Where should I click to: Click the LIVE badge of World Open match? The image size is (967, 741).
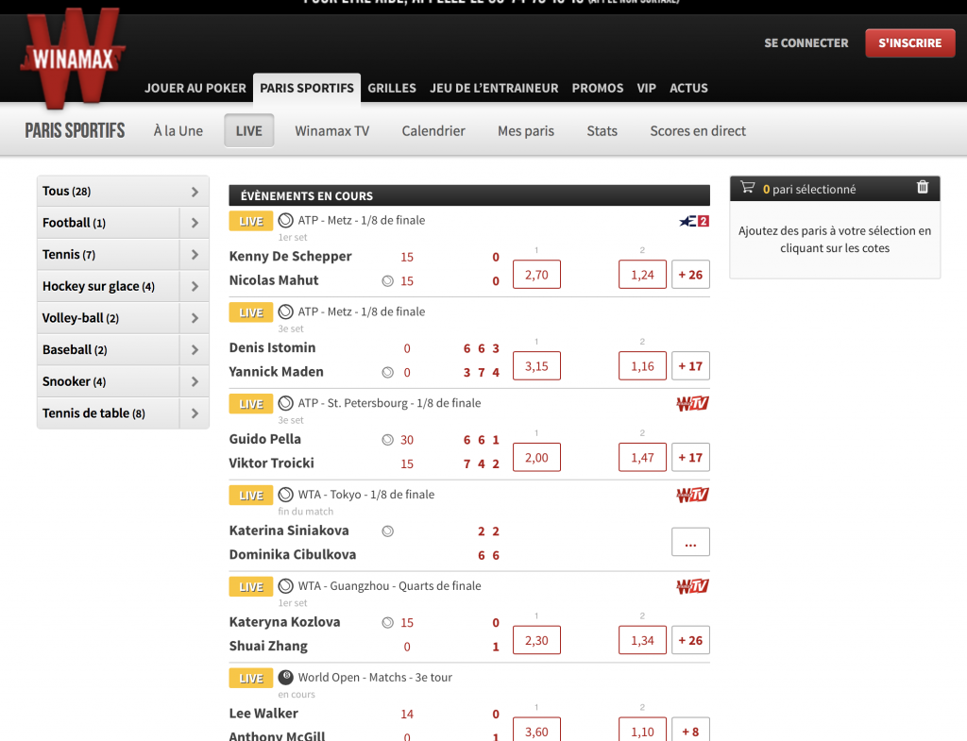251,678
